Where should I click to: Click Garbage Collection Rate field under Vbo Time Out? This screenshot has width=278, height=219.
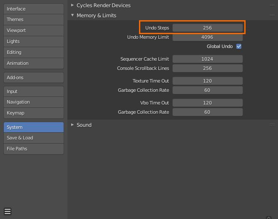[207, 112]
